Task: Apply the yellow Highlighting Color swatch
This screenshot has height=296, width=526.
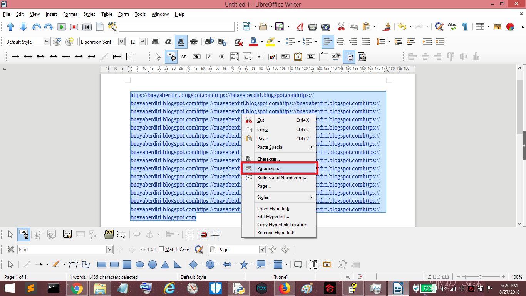Action: [x=270, y=42]
